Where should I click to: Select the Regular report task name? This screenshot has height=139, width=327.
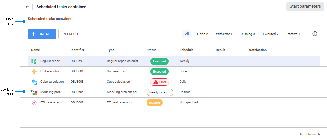pos(52,61)
